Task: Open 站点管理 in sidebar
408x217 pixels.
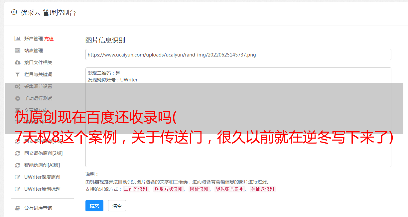Action: (34, 51)
